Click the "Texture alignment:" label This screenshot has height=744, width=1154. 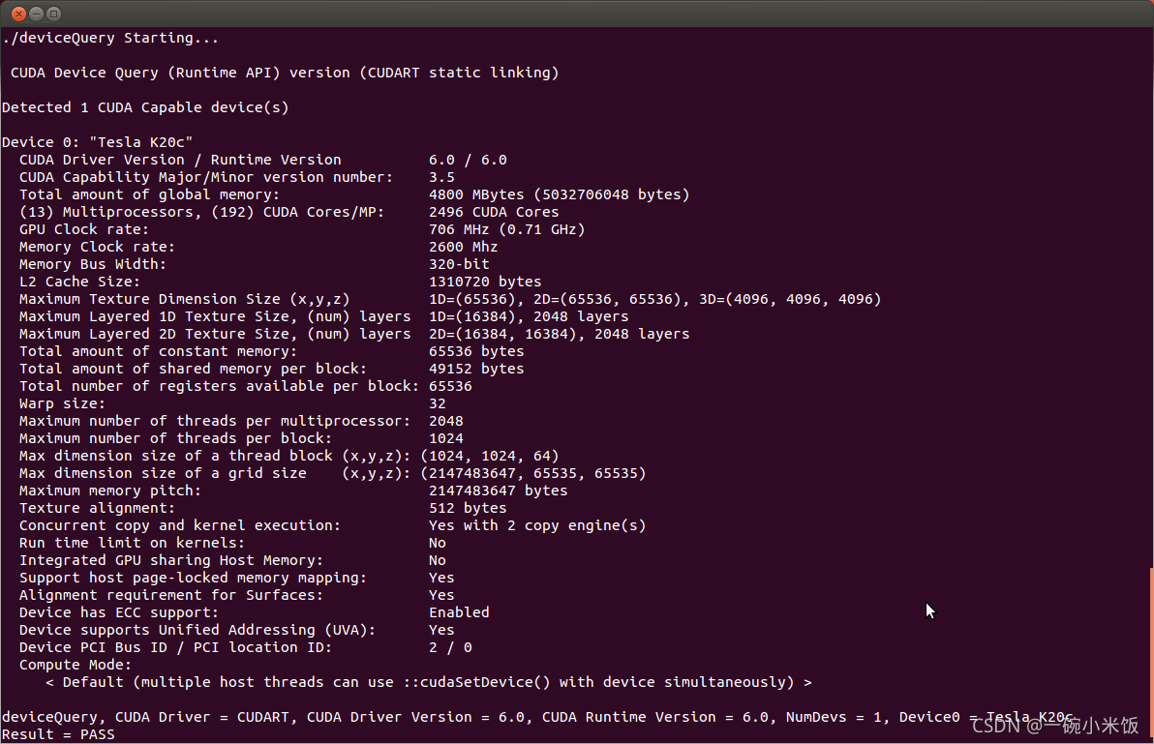pyautogui.click(x=97, y=508)
